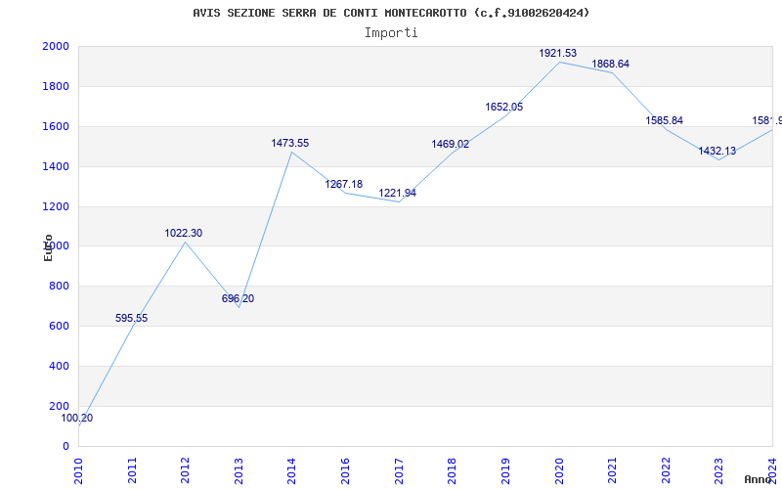782x489 pixels.
Task: Click the x-axis year 2011
Action: click(x=132, y=470)
